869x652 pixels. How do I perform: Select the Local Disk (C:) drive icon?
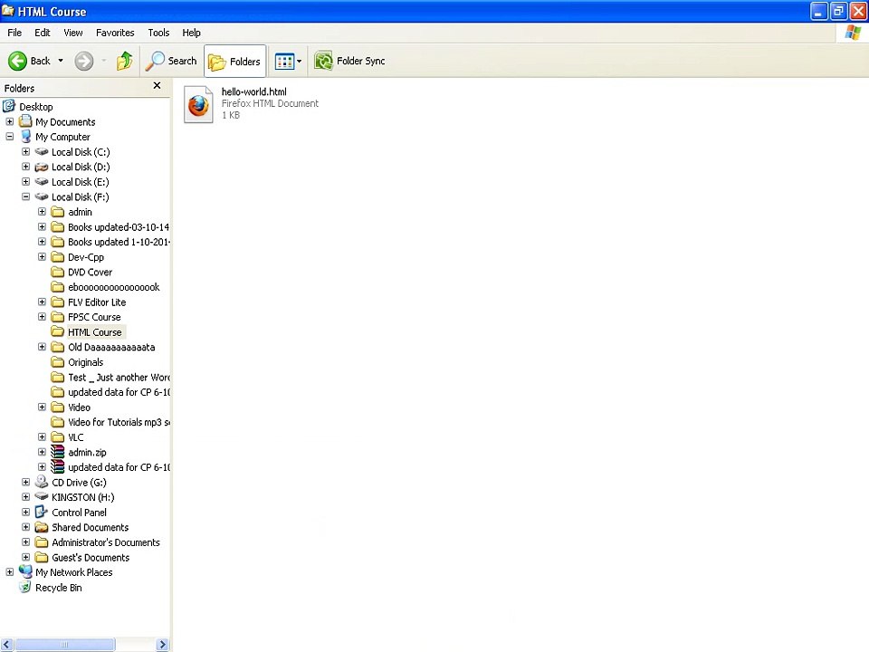point(42,151)
